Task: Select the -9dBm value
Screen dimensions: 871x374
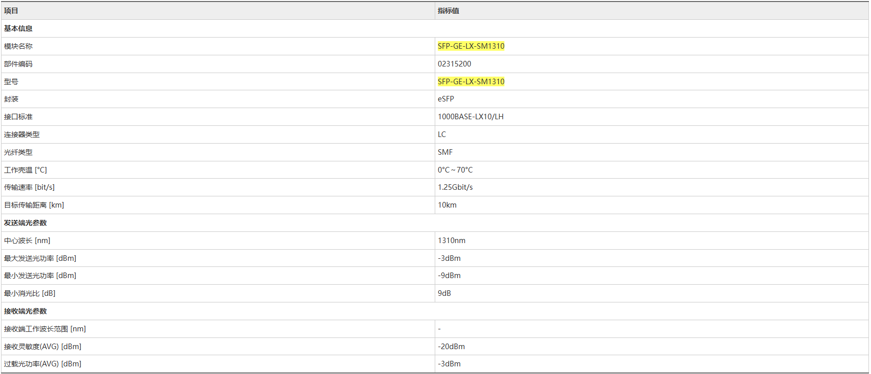Action: point(449,276)
